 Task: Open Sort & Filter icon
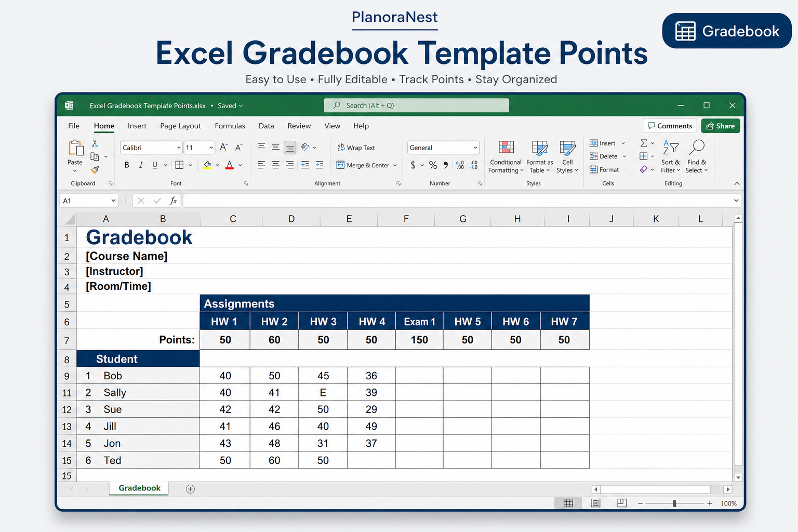[671, 148]
